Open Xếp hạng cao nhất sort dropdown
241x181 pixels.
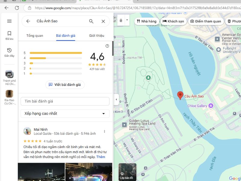pyautogui.click(x=65, y=114)
